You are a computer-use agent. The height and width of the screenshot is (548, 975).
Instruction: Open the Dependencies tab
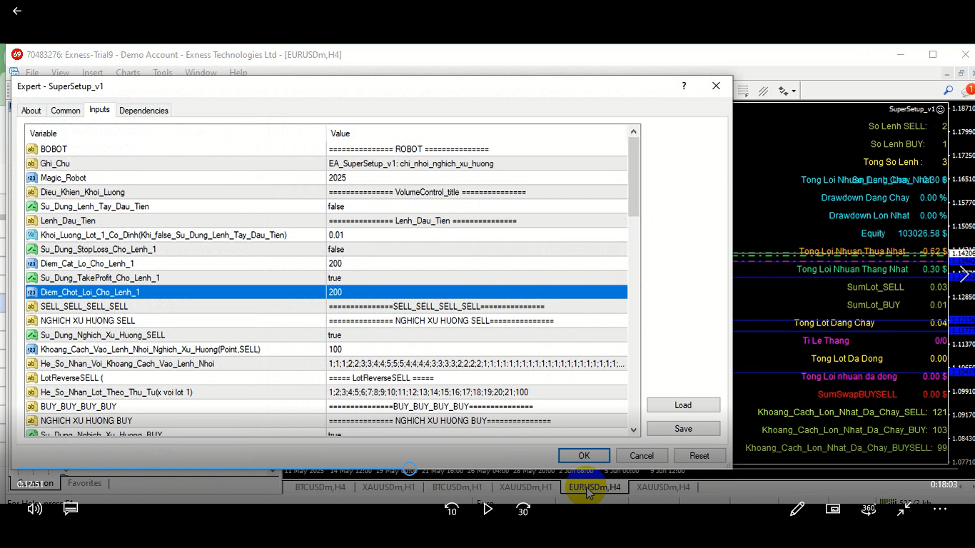[143, 111]
